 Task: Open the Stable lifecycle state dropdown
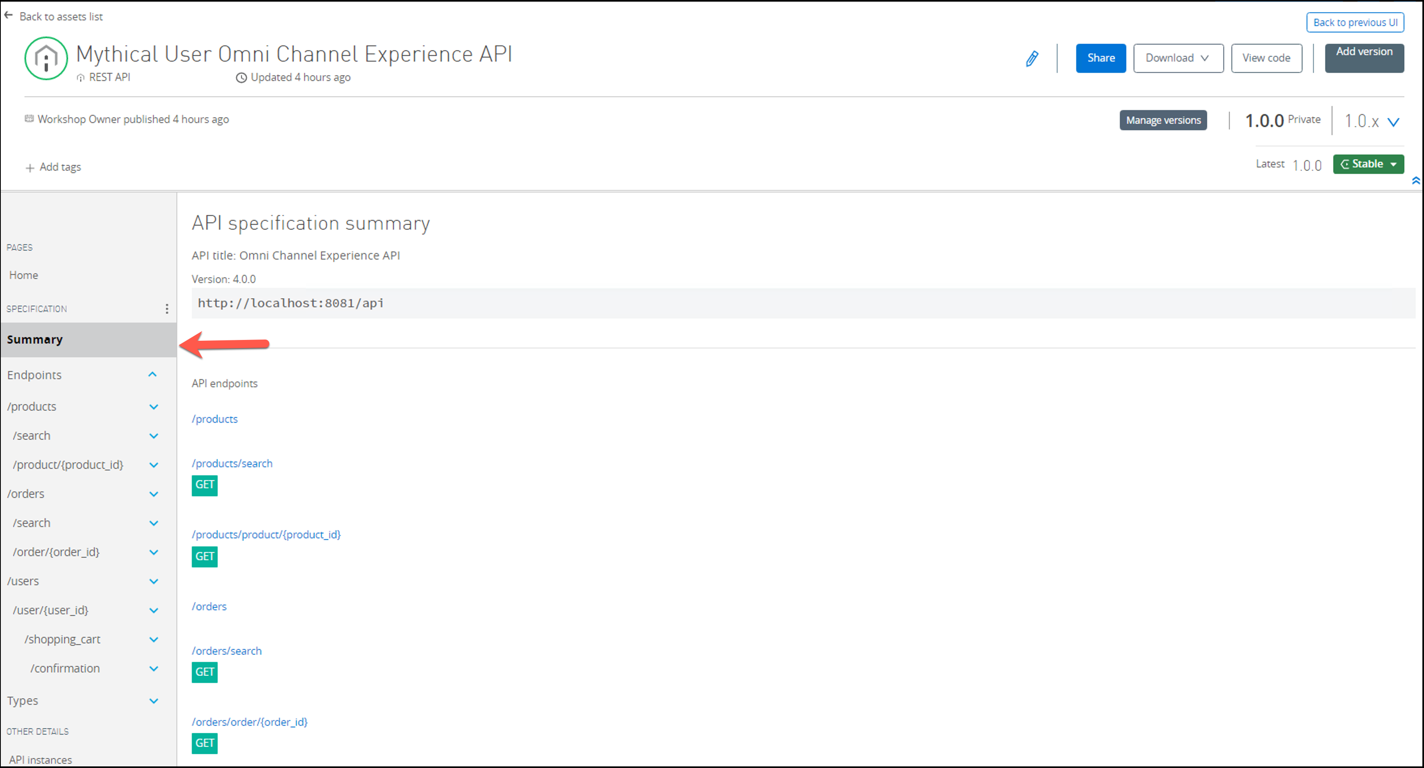[x=1368, y=164]
